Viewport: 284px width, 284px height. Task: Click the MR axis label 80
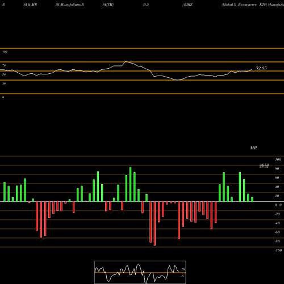pos(277,169)
